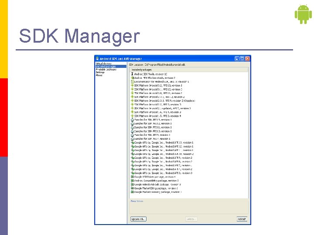Click the Android icon for SDK Platform Android 3.2
Screen dimensions: 314x235
coord(132,85)
